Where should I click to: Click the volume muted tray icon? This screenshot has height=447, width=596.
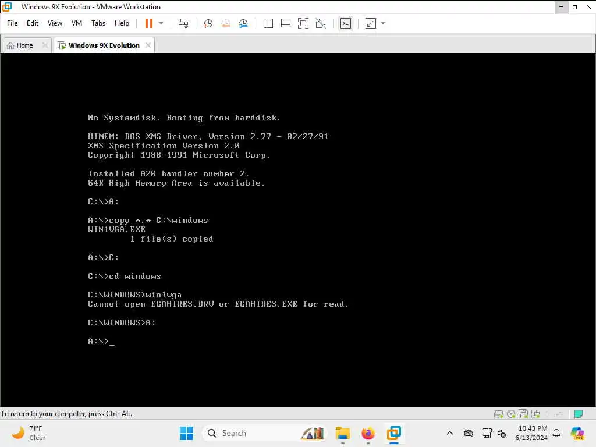pos(502,433)
